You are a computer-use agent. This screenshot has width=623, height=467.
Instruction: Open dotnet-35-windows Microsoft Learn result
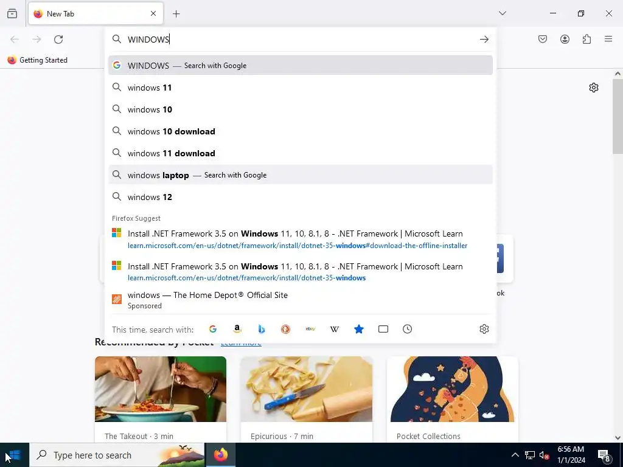coord(301,272)
